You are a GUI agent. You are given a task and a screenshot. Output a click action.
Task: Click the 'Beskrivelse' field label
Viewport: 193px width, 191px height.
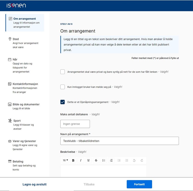pos(68,152)
